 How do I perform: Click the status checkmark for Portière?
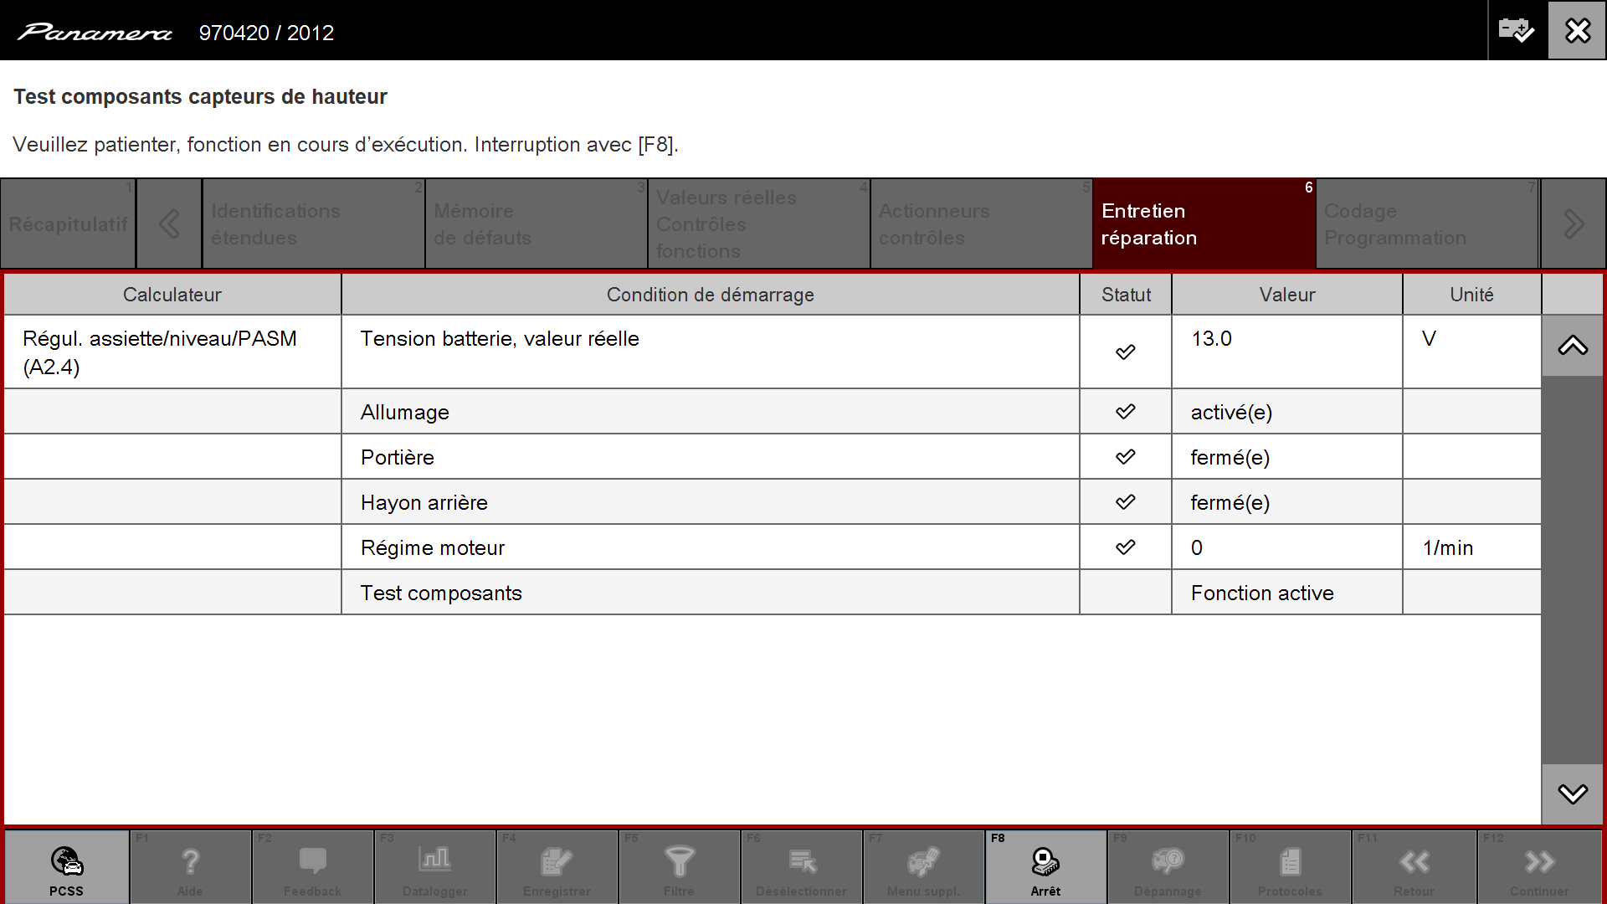(1126, 457)
